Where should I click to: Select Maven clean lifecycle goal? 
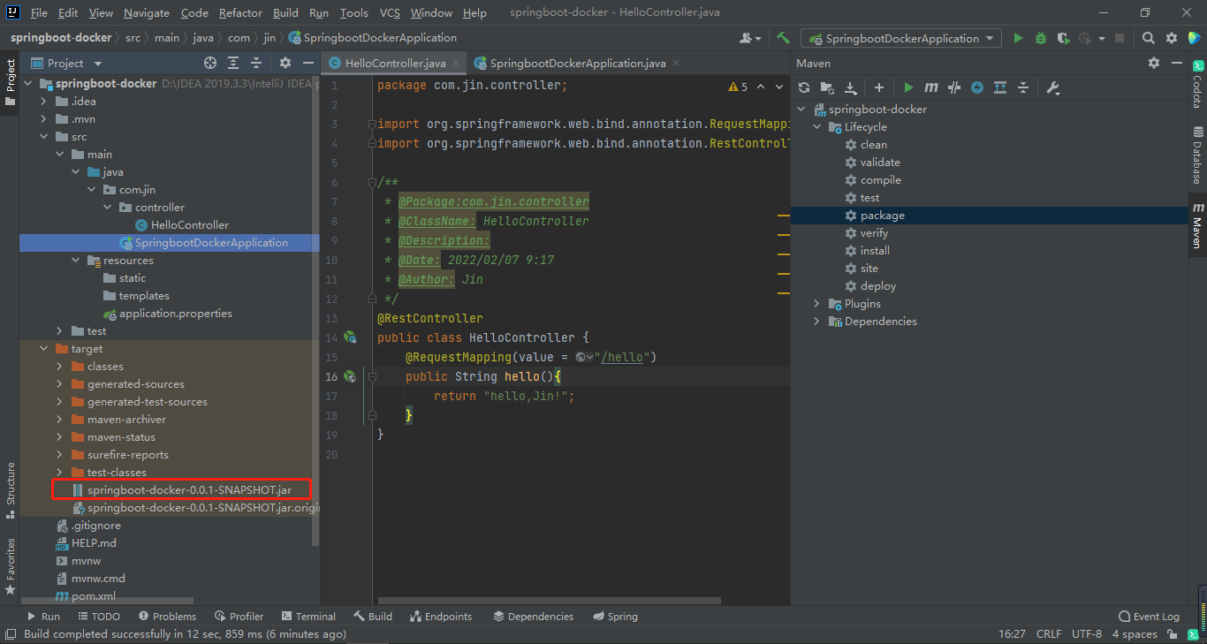(873, 145)
